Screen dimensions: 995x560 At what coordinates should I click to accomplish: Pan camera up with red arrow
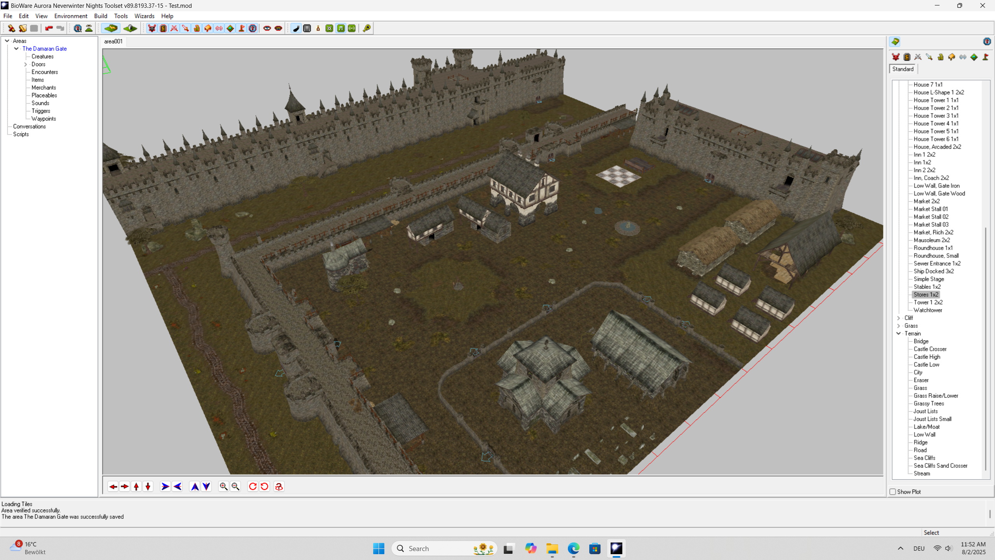pos(136,486)
